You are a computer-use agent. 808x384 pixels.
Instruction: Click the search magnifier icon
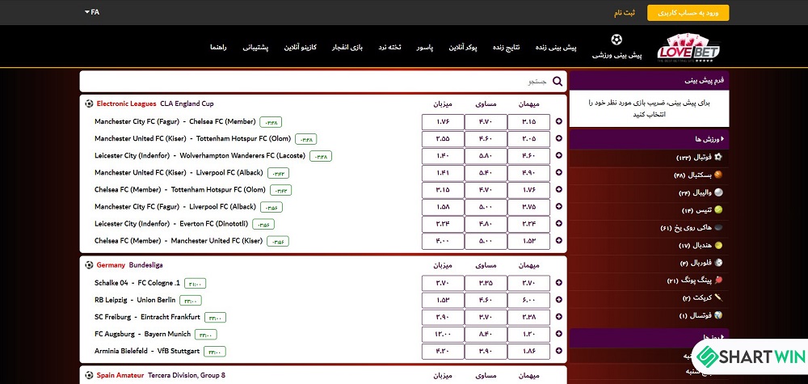[557, 82]
